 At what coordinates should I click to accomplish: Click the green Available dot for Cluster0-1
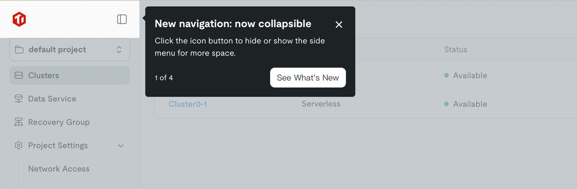tap(446, 104)
